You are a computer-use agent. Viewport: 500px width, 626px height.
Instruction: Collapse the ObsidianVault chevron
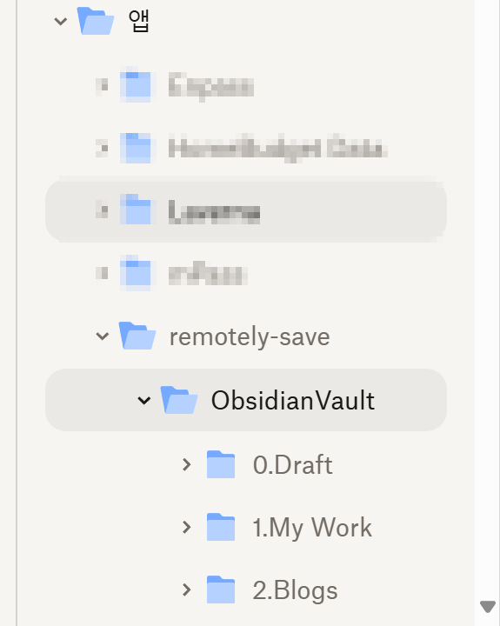(144, 400)
